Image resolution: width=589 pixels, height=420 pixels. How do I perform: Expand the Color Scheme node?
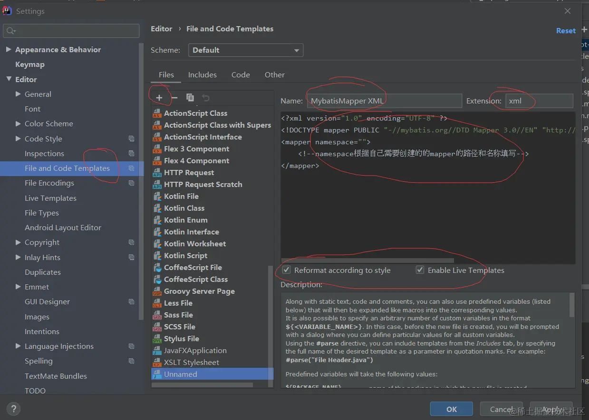tap(18, 124)
